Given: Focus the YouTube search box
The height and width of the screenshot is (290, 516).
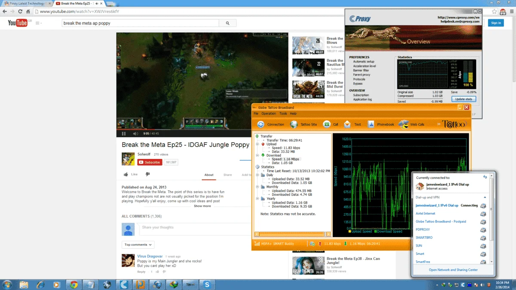Looking at the screenshot, I should coord(140,23).
